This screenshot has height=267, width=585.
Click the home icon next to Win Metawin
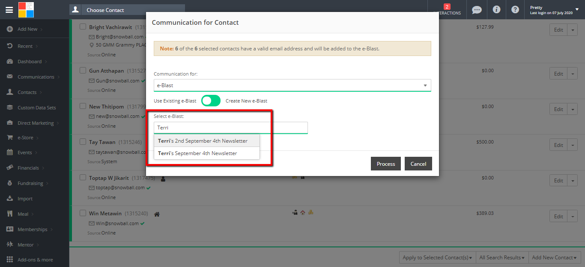tap(157, 214)
